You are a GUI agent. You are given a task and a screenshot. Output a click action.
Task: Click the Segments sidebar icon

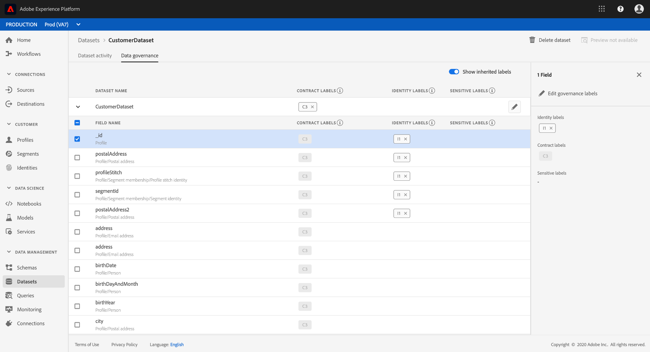[x=9, y=154]
